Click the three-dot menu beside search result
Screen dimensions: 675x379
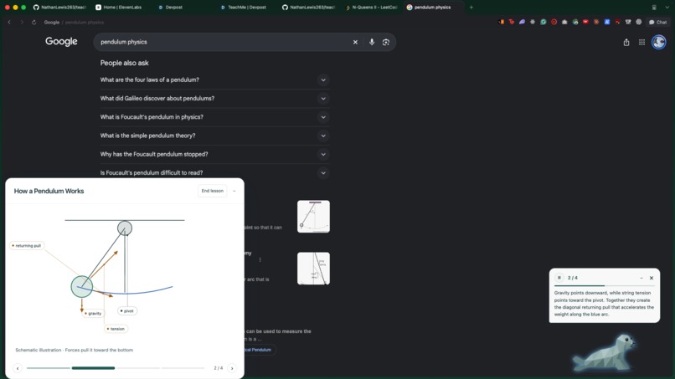[260, 259]
